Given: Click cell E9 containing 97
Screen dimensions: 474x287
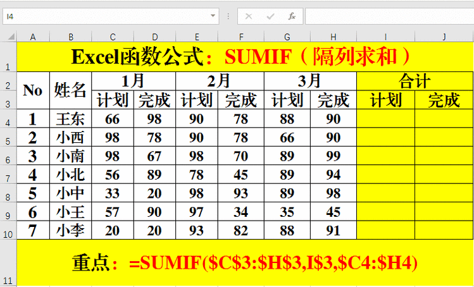Looking at the screenshot, I should (x=197, y=212).
